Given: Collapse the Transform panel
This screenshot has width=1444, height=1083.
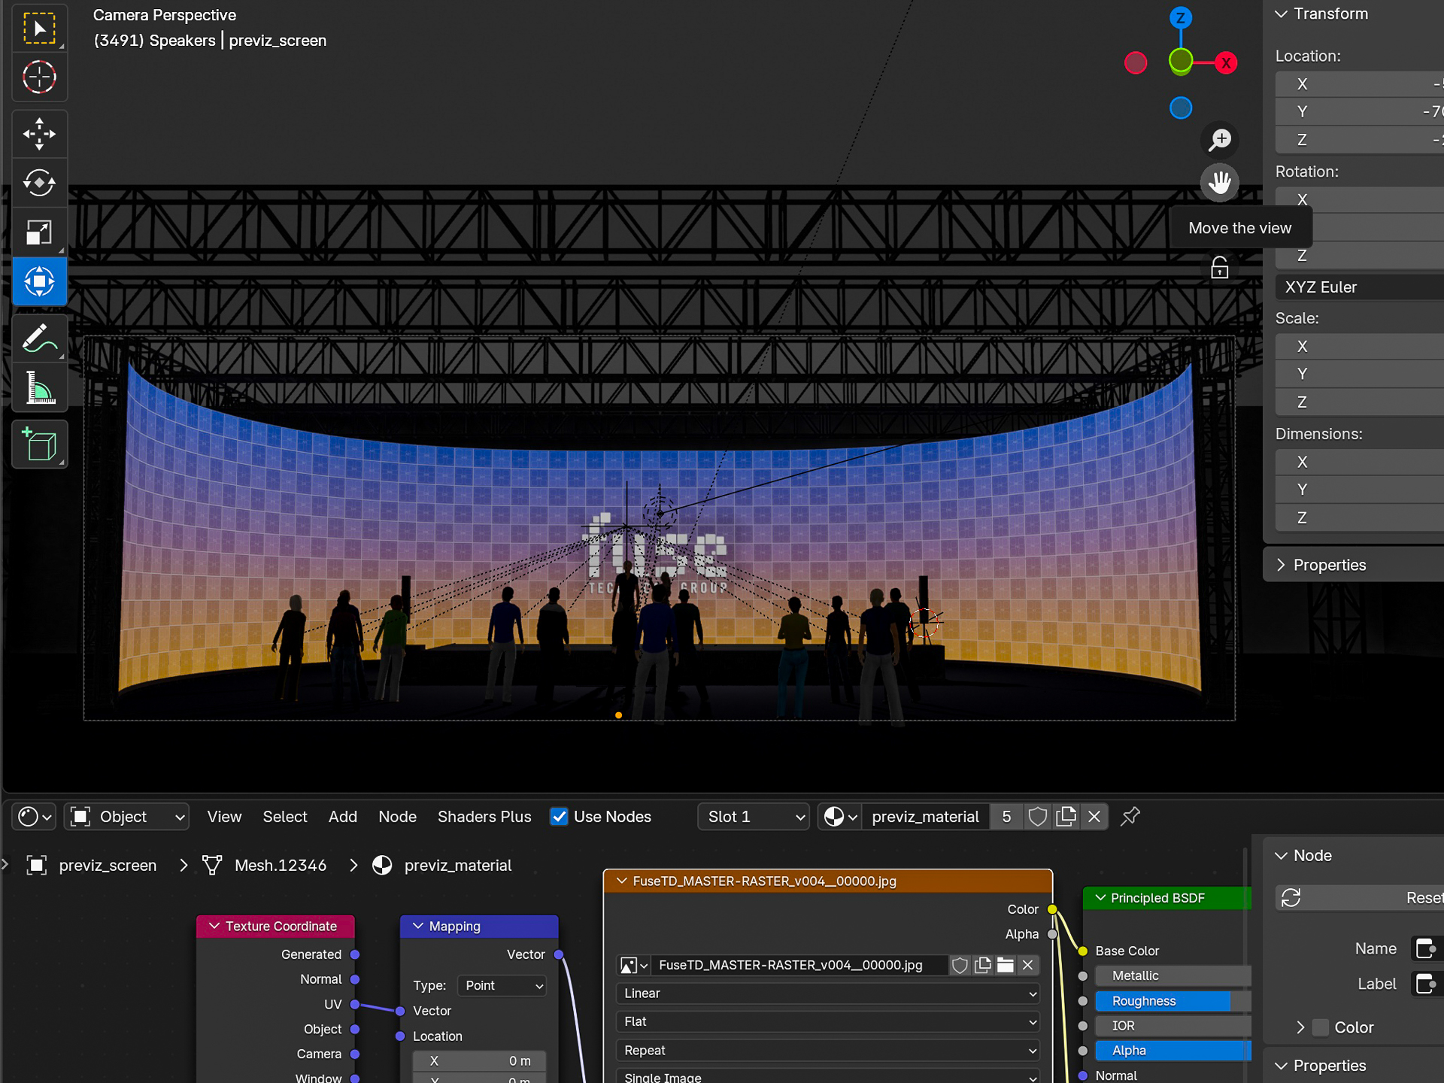Looking at the screenshot, I should tap(1282, 14).
